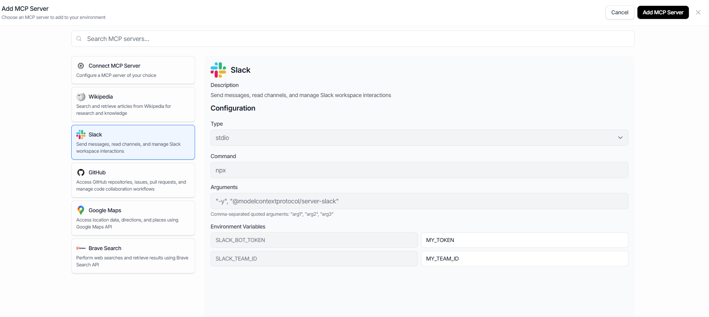
Task: Click the 'Send messages, read channels' details description
Action: point(301,95)
